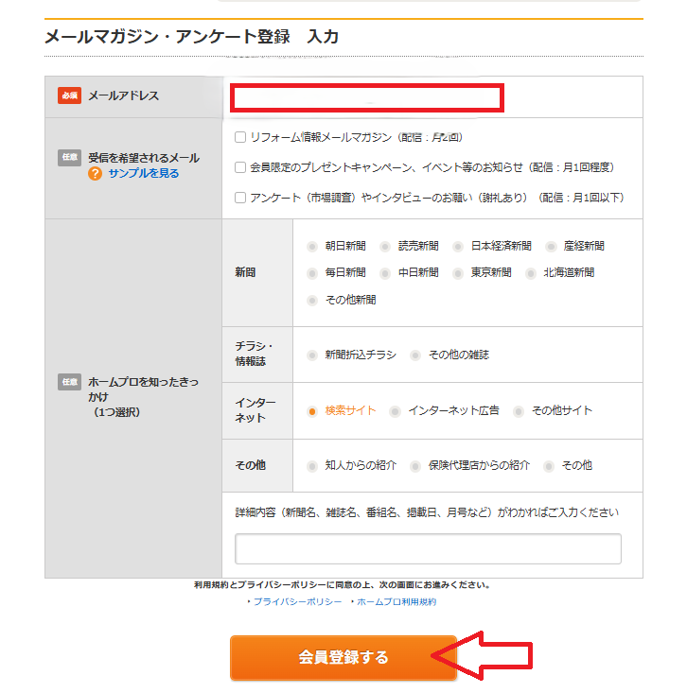This screenshot has width=687, height=693.
Task: Open the ホームプロ利用規約 terms link
Action: [396, 601]
